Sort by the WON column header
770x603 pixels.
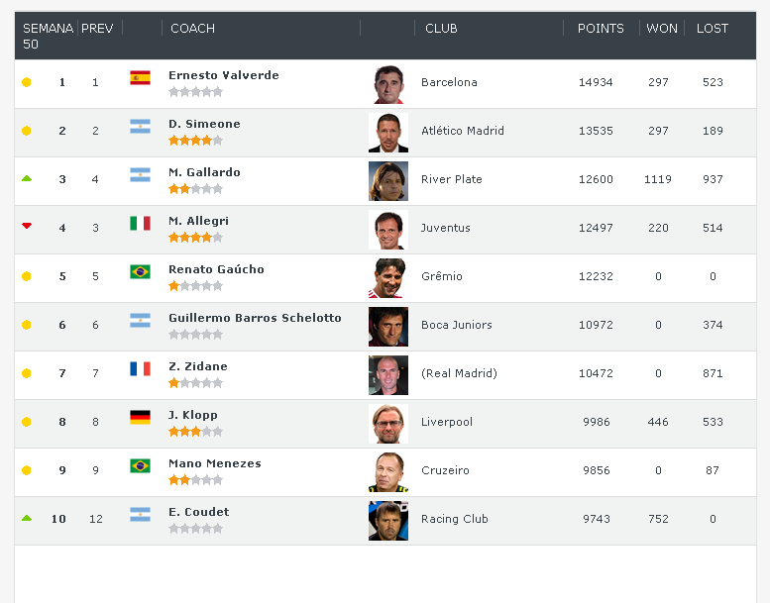point(662,29)
